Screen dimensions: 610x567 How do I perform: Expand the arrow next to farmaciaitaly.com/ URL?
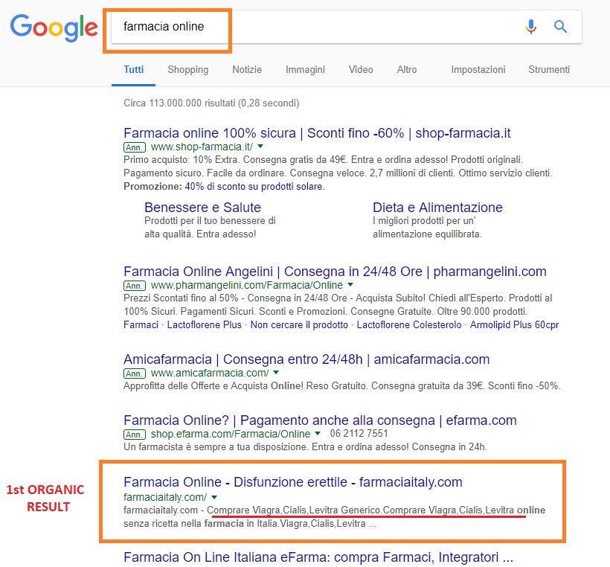point(214,497)
